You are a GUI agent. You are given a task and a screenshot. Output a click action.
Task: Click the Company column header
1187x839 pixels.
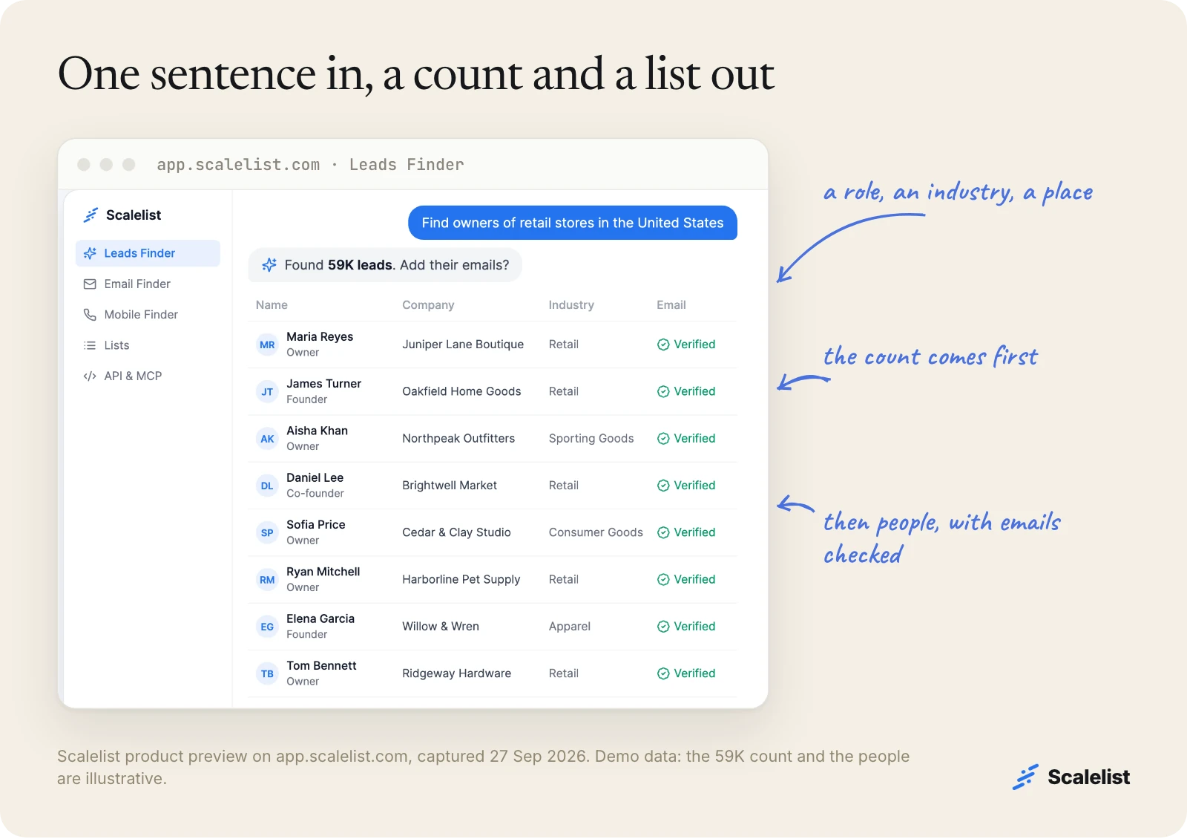pyautogui.click(x=428, y=305)
